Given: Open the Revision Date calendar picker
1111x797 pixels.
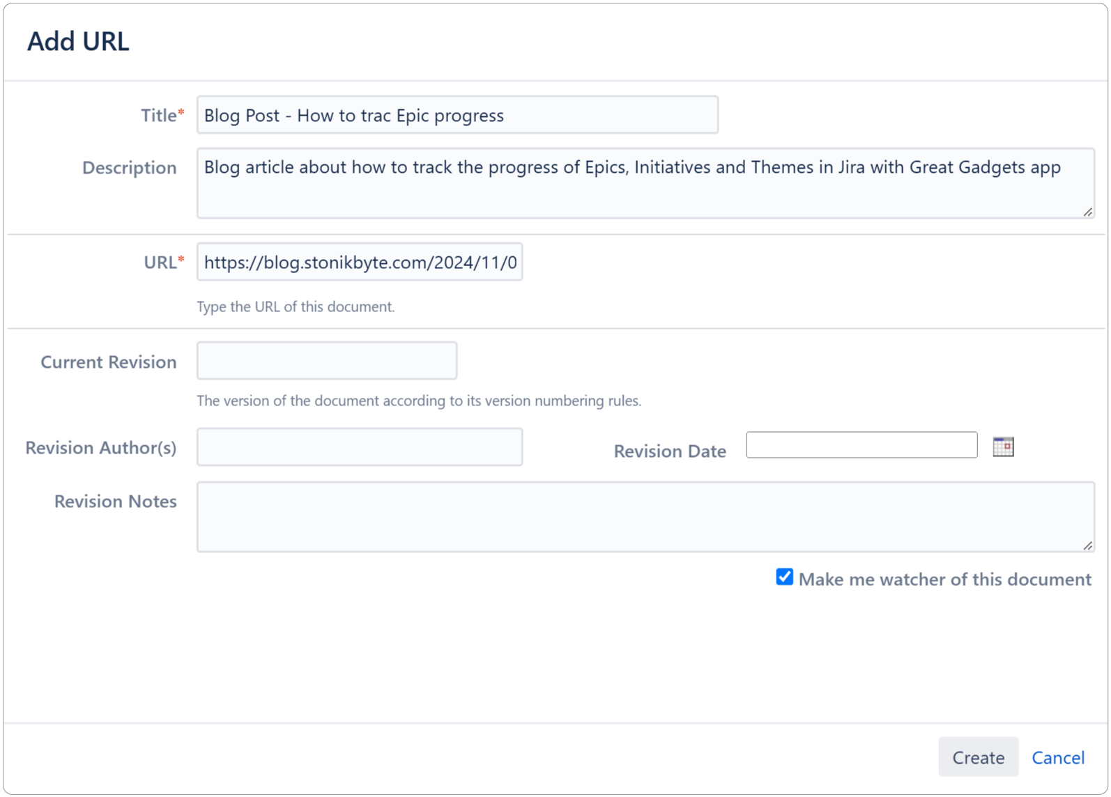Looking at the screenshot, I should [1003, 447].
